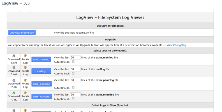Click the maillog download icon
The image size is (222, 112).
click(14, 68)
